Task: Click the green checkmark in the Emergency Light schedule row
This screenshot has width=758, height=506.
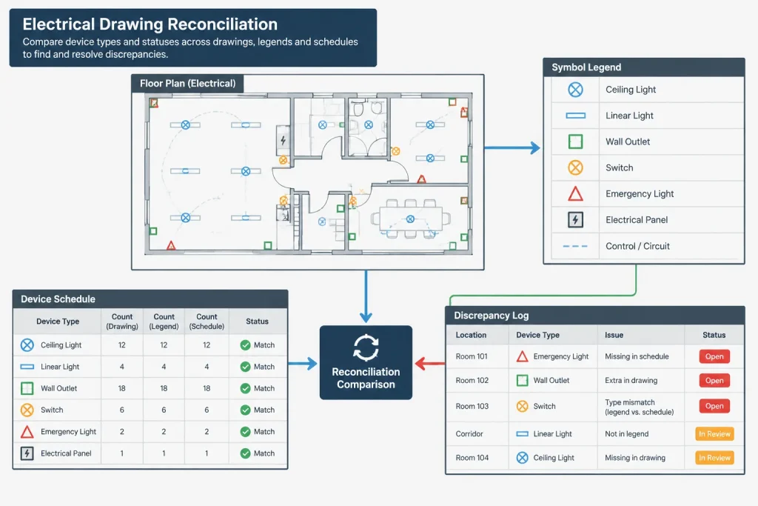Action: (x=246, y=431)
